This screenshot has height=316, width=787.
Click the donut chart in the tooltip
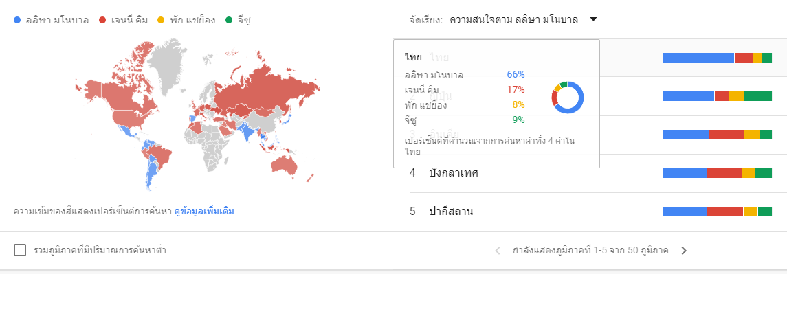point(567,98)
